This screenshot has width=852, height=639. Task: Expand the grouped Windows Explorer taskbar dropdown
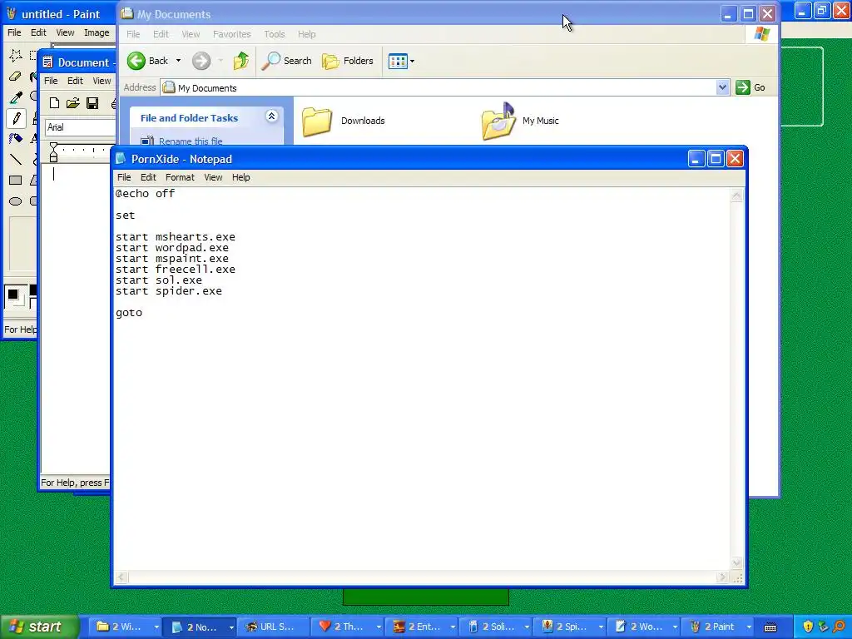click(156, 627)
